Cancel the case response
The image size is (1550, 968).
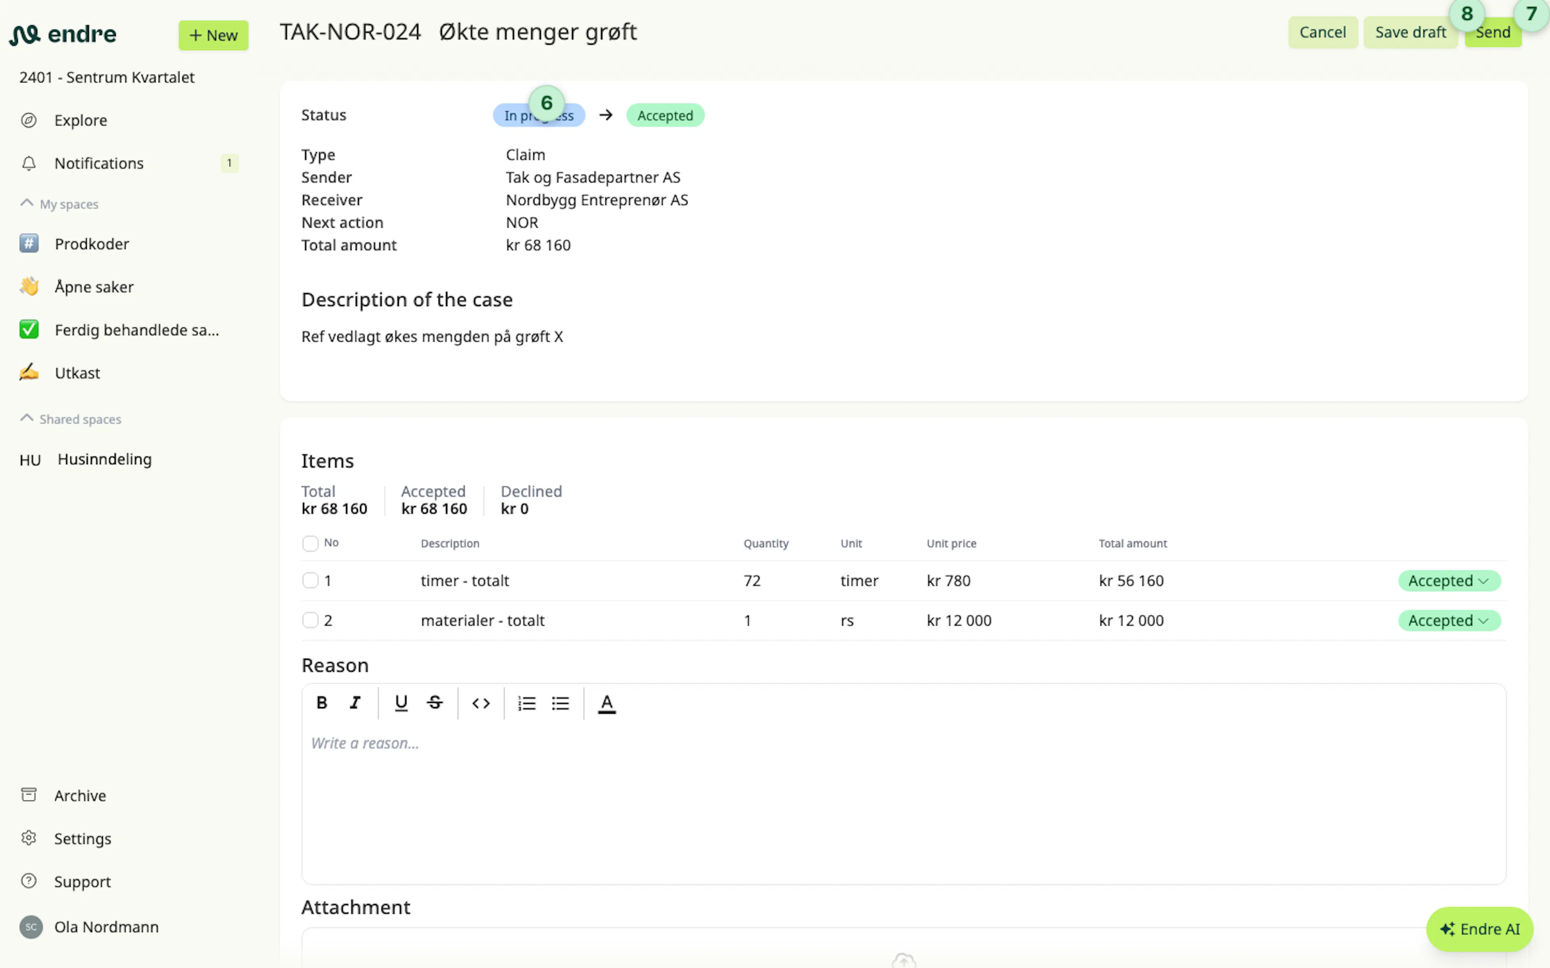(x=1323, y=32)
